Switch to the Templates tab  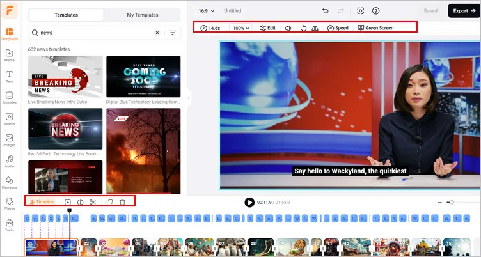67,15
